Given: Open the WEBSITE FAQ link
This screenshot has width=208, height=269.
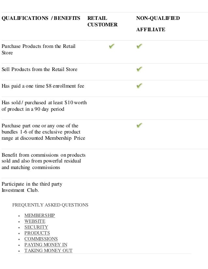Looking at the screenshot, I should pos(35,221).
